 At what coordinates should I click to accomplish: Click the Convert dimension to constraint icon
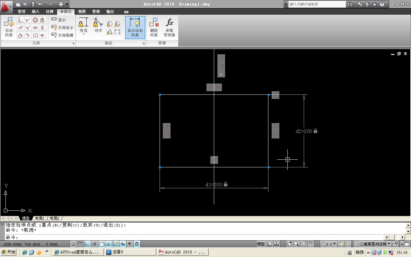[x=118, y=31]
